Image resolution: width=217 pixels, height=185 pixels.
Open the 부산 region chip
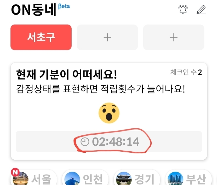(189, 178)
